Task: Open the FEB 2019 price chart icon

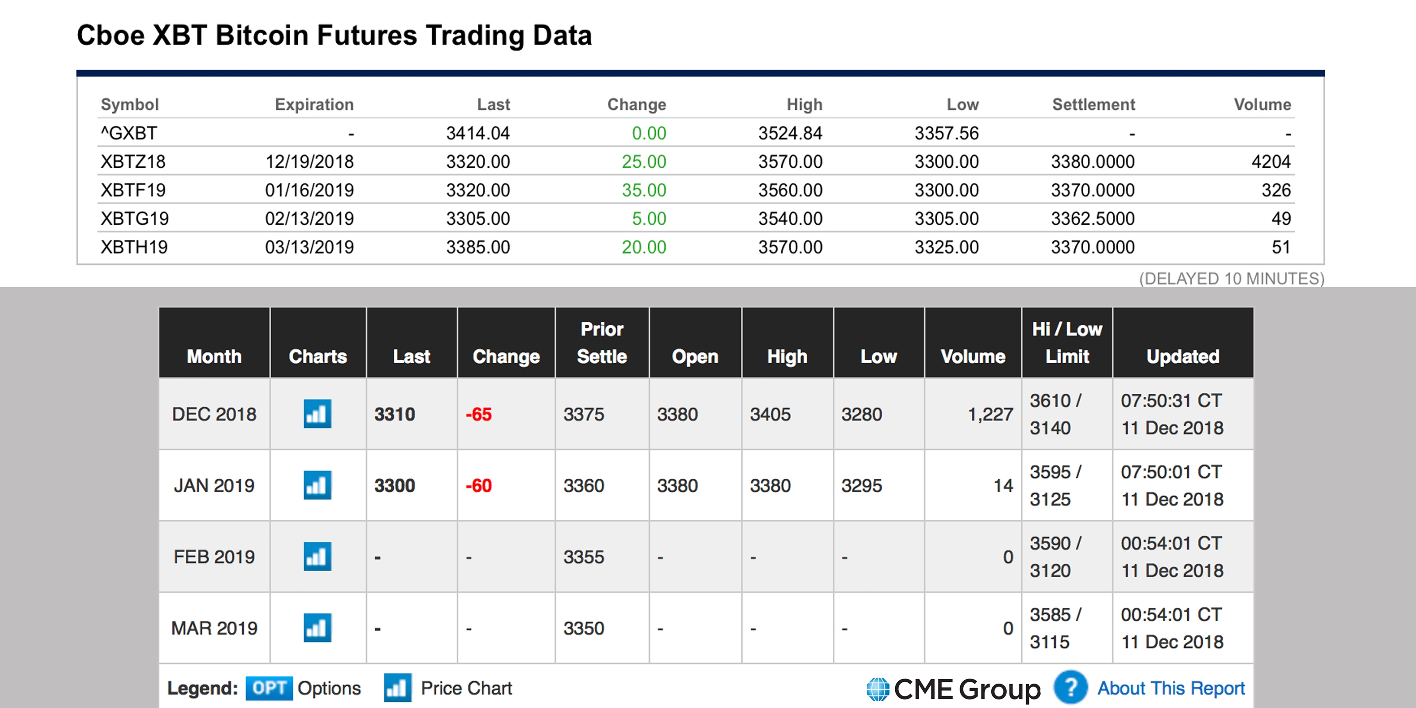Action: click(317, 556)
